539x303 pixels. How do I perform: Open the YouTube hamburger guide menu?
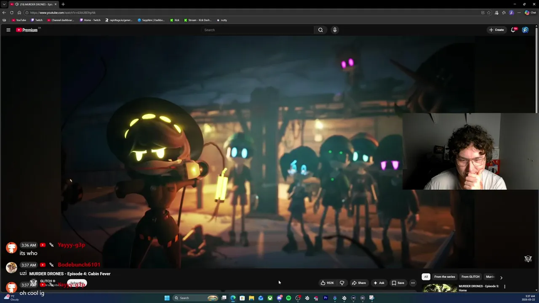(8, 30)
